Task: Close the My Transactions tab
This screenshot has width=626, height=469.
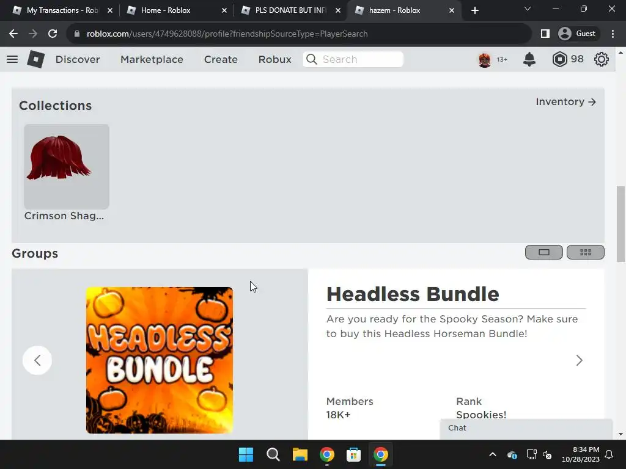Action: pyautogui.click(x=110, y=10)
